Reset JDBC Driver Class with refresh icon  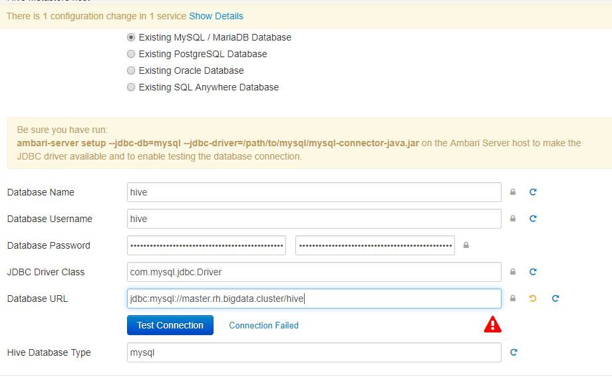click(x=533, y=272)
